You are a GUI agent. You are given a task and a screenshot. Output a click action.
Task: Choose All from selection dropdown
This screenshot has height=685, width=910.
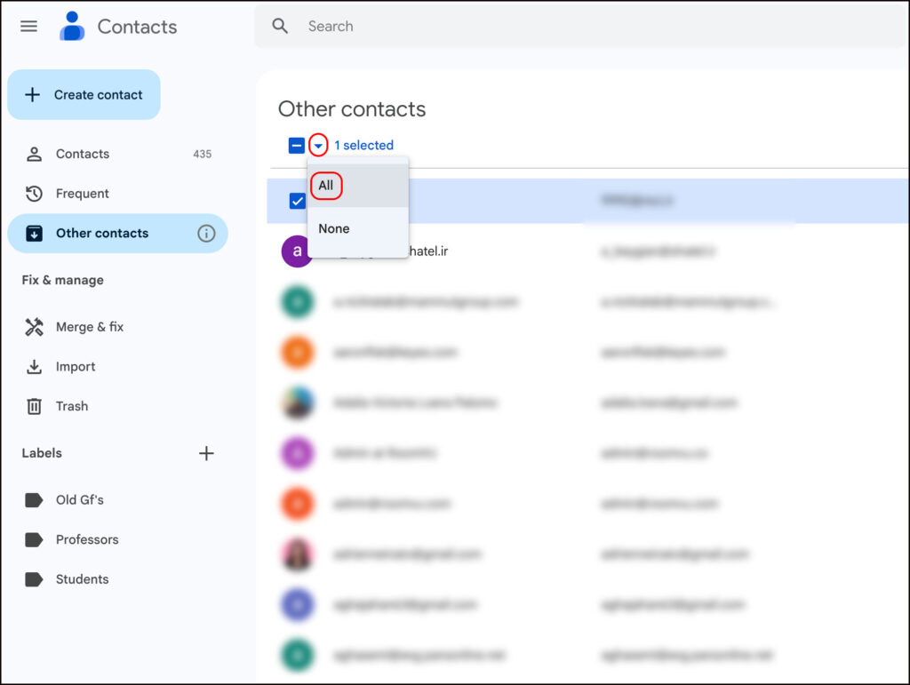326,186
